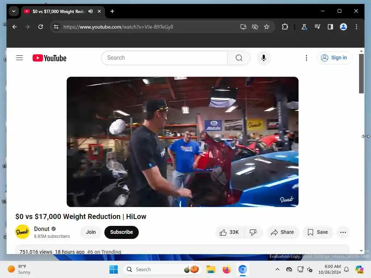
Task: Go to the YouTube home logo
Action: click(x=49, y=58)
